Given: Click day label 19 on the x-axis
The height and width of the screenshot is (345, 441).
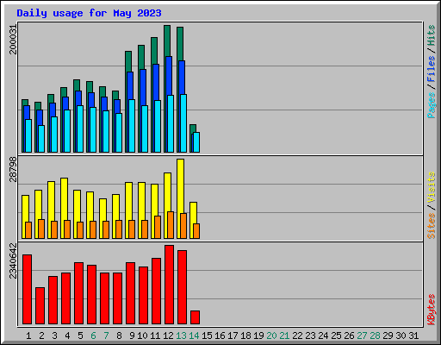Looking at the screenshot, I should 258,336.
